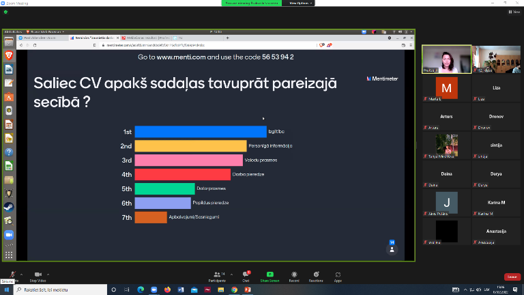Open Microsoft Edge from the taskbar
The height and width of the screenshot is (295, 524).
pyautogui.click(x=141, y=290)
